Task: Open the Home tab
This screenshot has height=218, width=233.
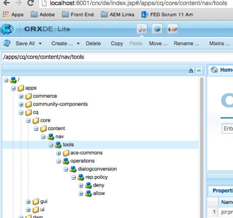Action: (x=220, y=70)
